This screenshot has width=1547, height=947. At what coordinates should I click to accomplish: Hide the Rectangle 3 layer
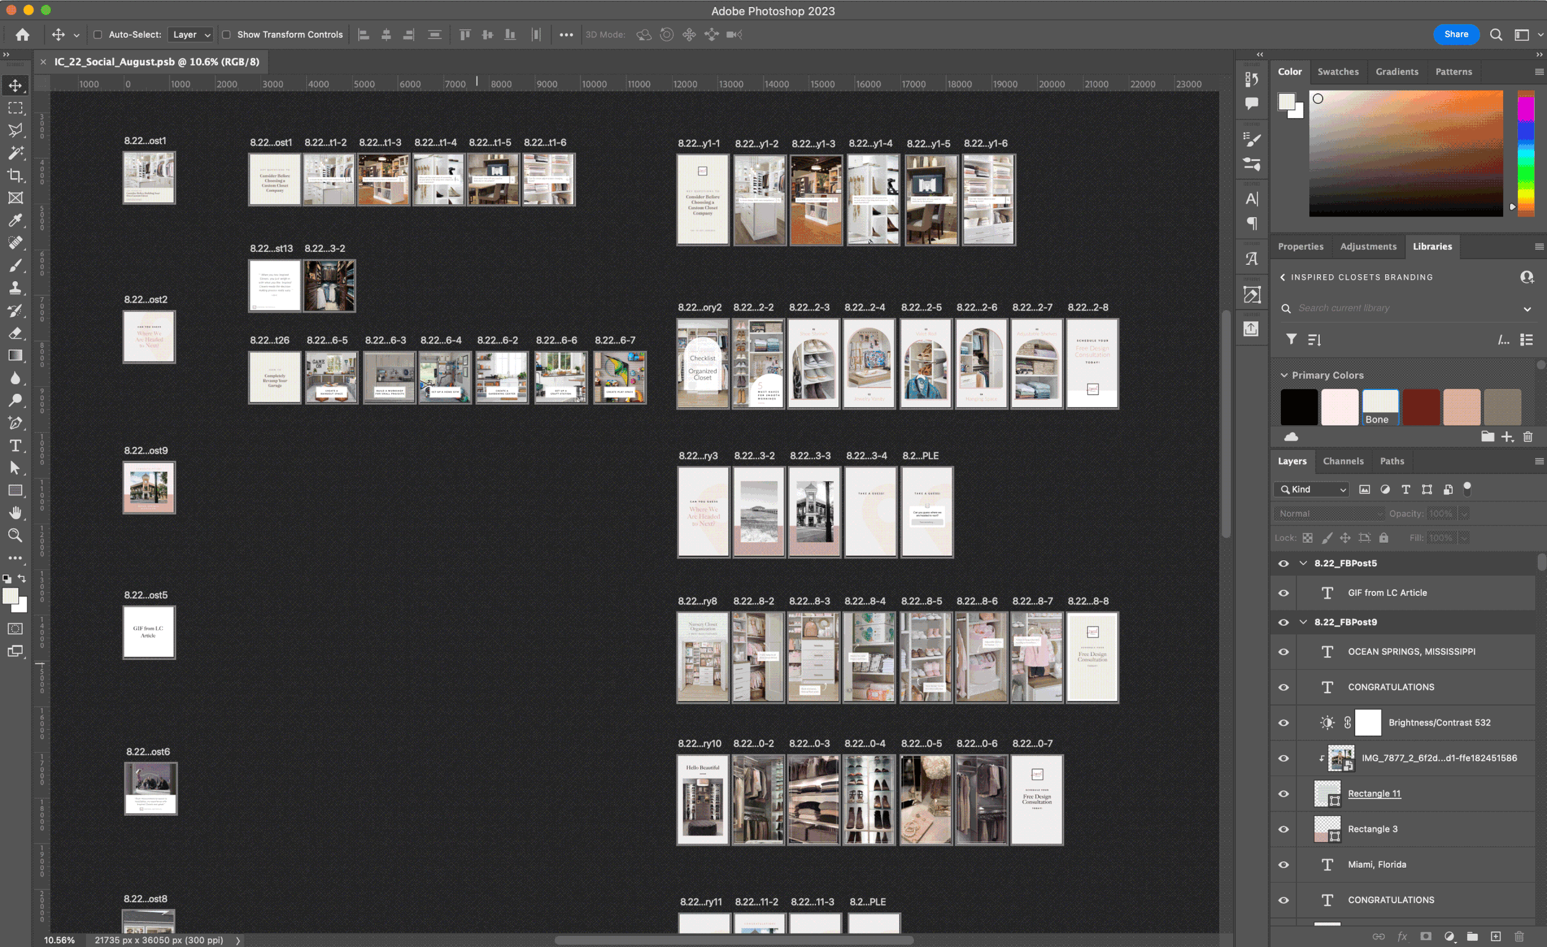pos(1283,829)
